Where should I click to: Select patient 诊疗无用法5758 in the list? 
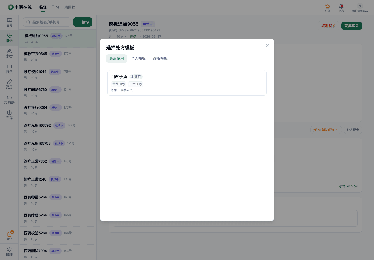(58, 146)
